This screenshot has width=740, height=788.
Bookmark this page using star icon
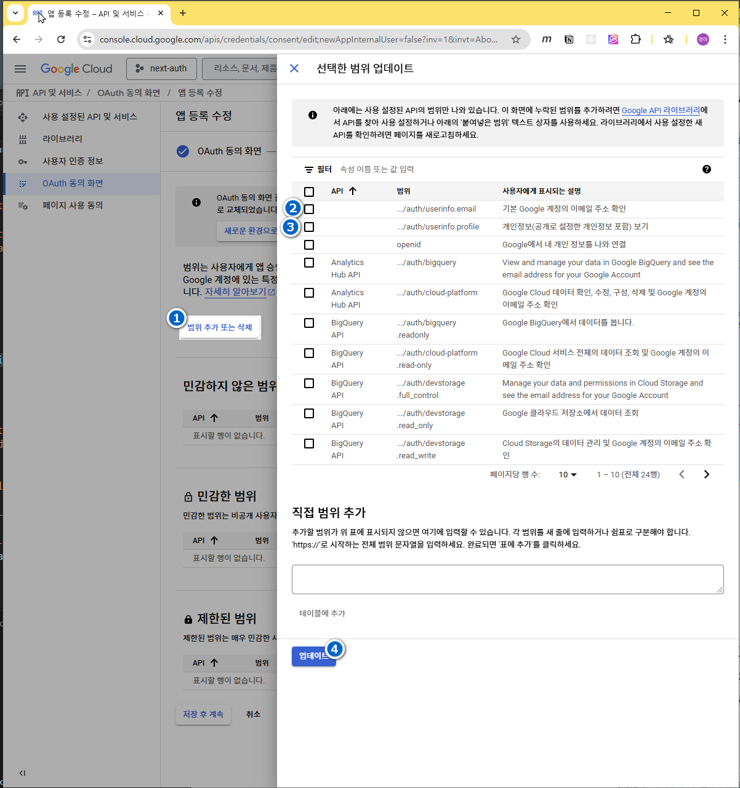tap(515, 39)
